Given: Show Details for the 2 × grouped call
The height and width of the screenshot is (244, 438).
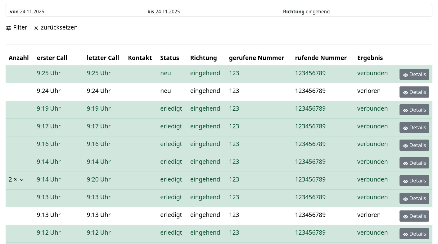Looking at the screenshot, I should [414, 181].
